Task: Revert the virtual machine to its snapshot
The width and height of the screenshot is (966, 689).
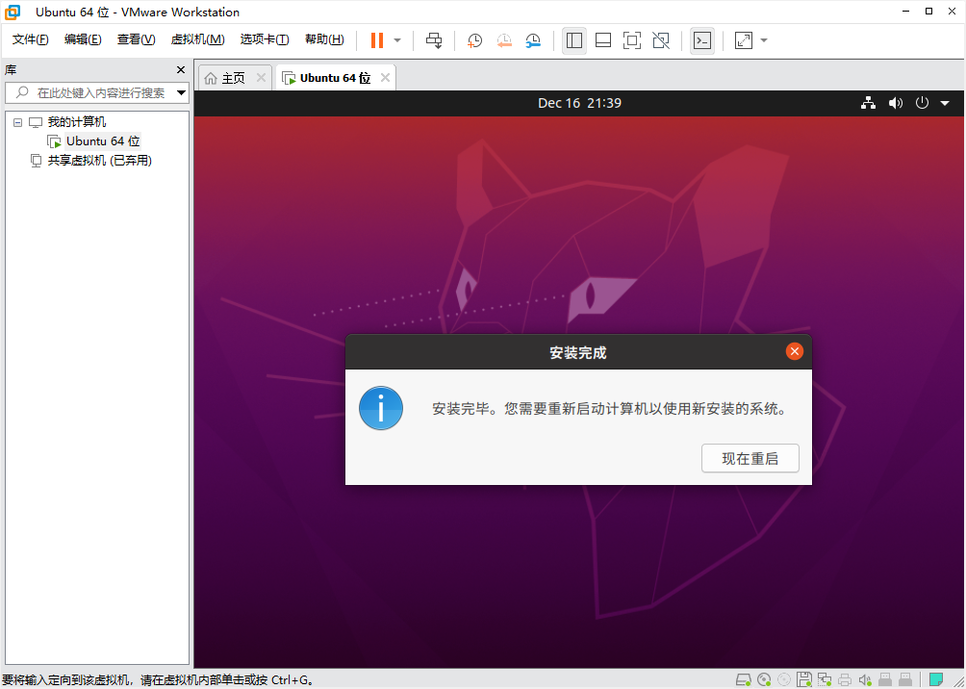Action: [504, 40]
